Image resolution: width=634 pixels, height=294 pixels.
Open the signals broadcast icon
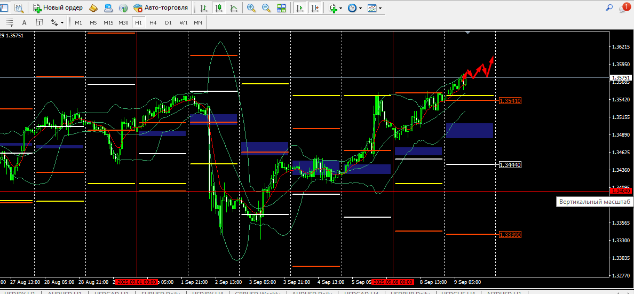(123, 7)
